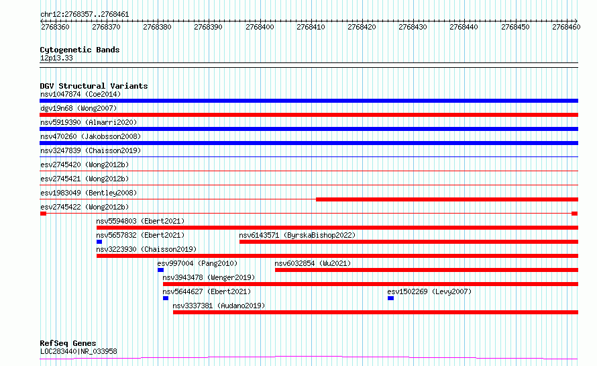Screen dimensions: 597x366
Task: Click red bar under nsv3943478
Action: point(370,284)
